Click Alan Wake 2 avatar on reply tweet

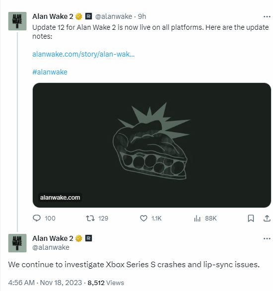tap(17, 243)
